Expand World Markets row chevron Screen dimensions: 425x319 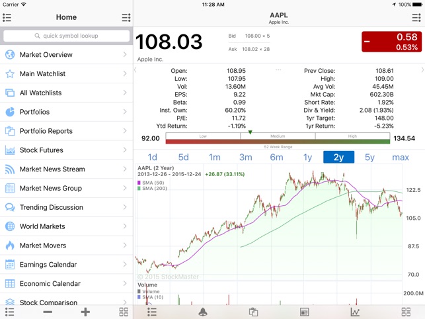click(125, 226)
